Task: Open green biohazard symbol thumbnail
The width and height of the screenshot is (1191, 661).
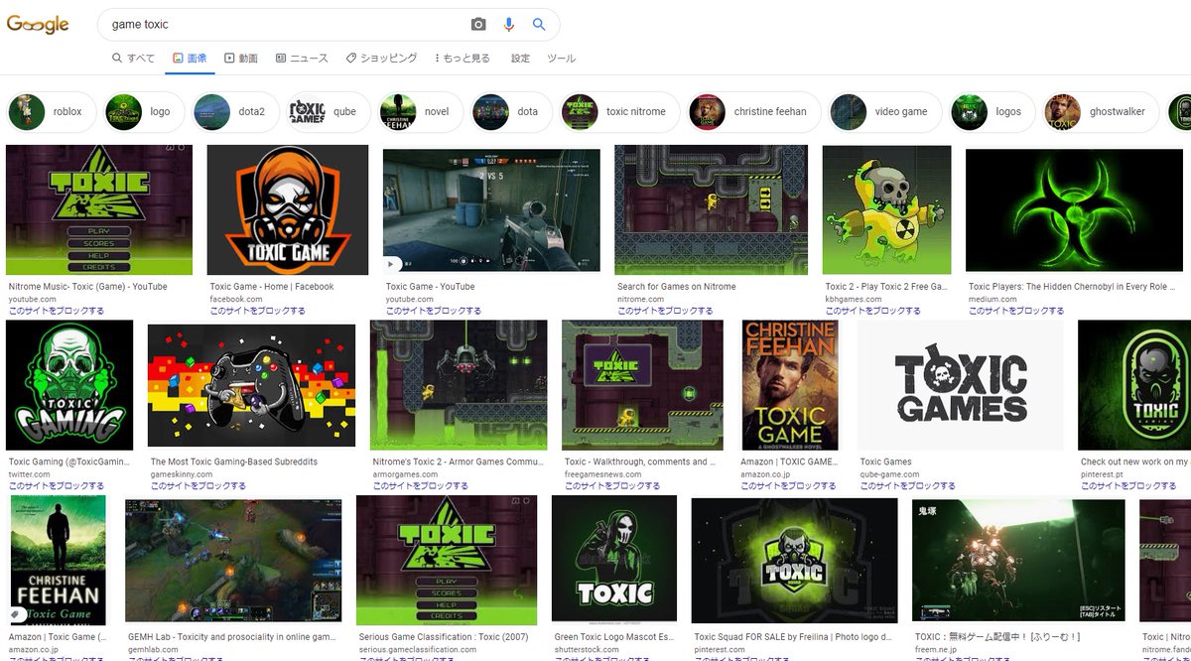Action: tap(1074, 209)
